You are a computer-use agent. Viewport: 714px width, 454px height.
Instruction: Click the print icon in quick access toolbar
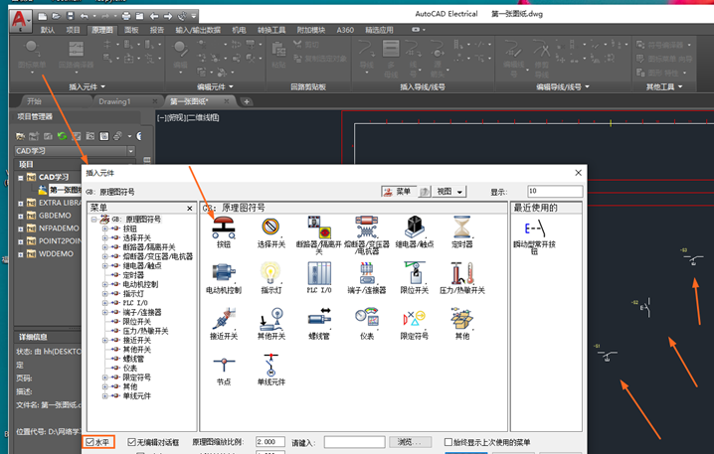[x=126, y=16]
